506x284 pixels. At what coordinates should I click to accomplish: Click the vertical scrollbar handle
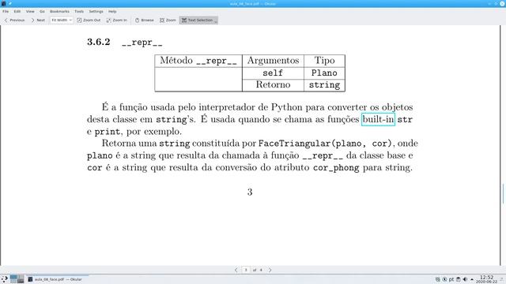[503, 193]
